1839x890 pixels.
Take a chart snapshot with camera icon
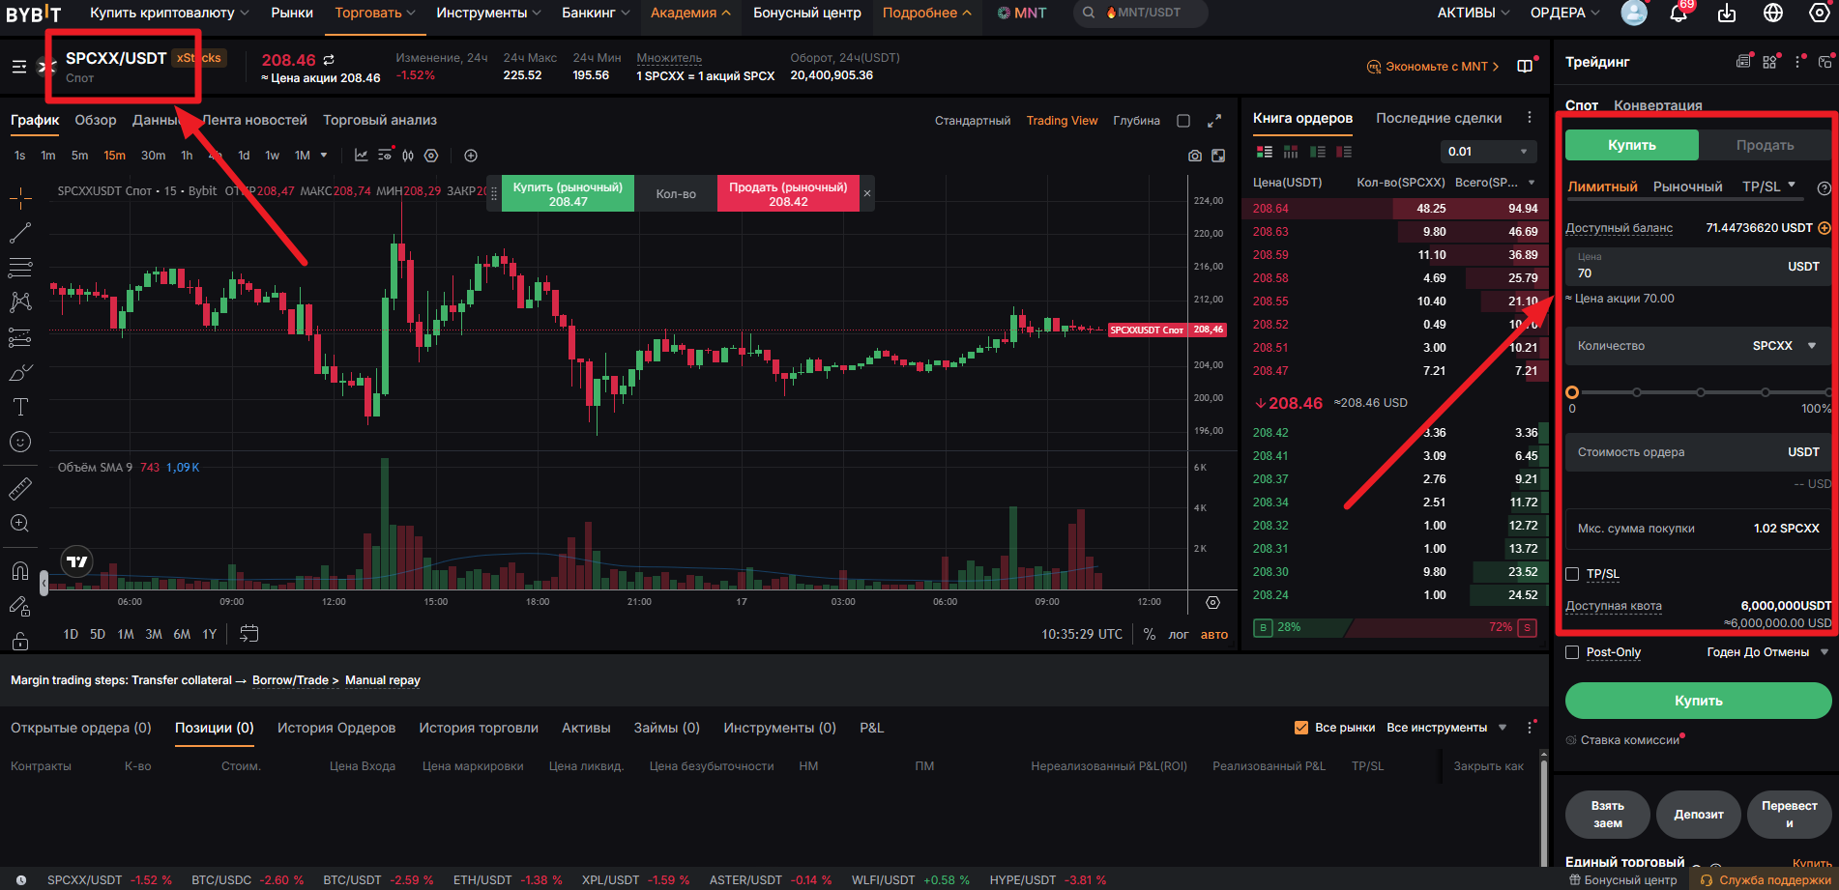[x=1195, y=156]
